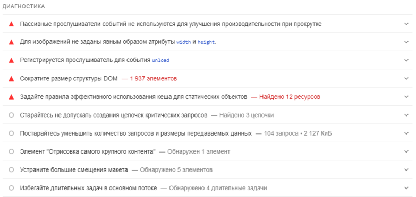Click the 'Найдено 12 ресурсов' red value
This screenshot has width=416, height=197.
click(x=290, y=97)
